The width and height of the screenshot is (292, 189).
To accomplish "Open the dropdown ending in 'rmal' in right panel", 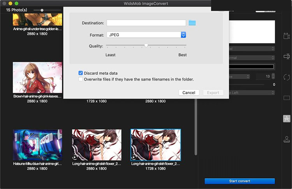I will pyautogui.click(x=252, y=58).
